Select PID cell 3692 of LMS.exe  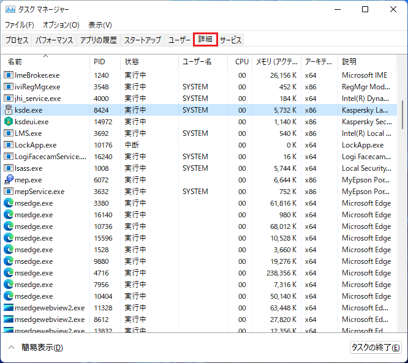point(101,133)
